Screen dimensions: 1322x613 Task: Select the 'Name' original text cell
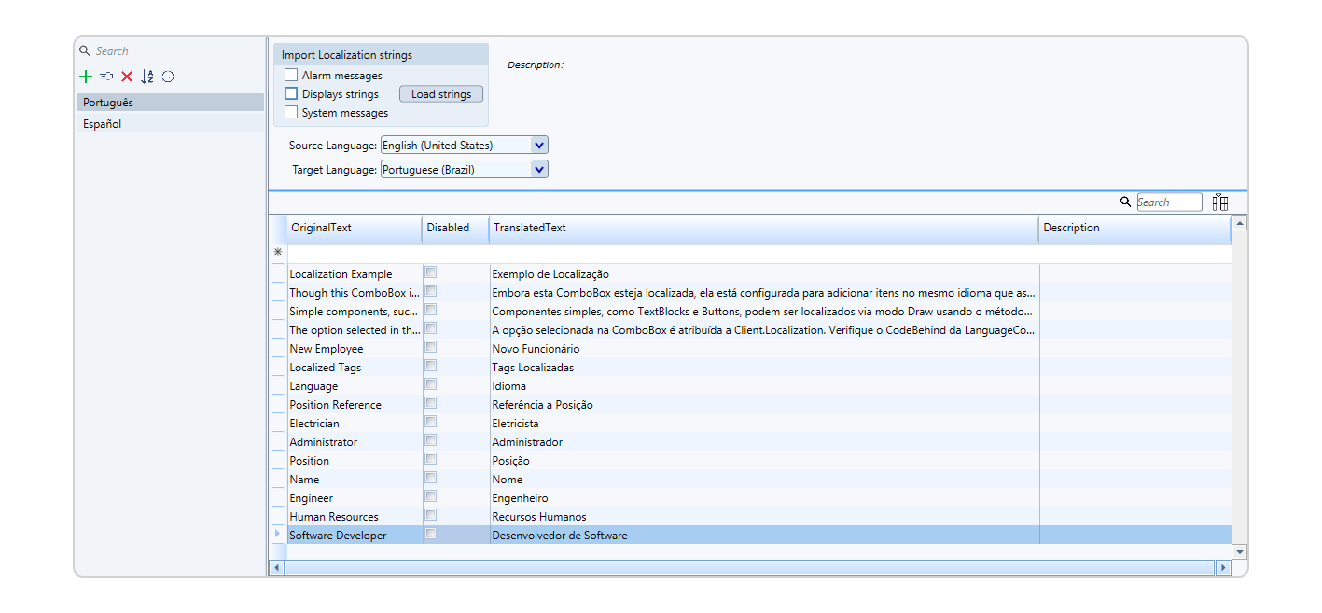[x=355, y=480]
